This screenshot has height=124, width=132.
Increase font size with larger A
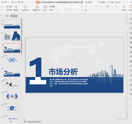[x=82, y=7]
